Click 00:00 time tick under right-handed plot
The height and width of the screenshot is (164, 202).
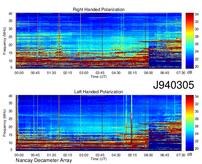[x=19, y=73]
